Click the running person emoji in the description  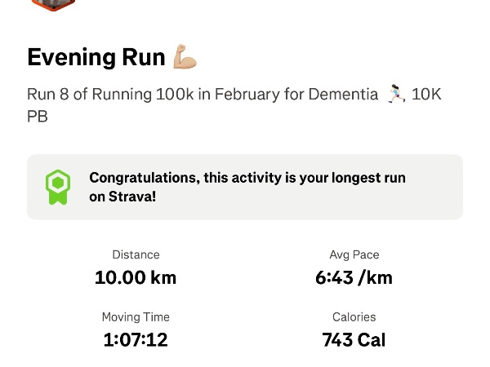pos(395,95)
